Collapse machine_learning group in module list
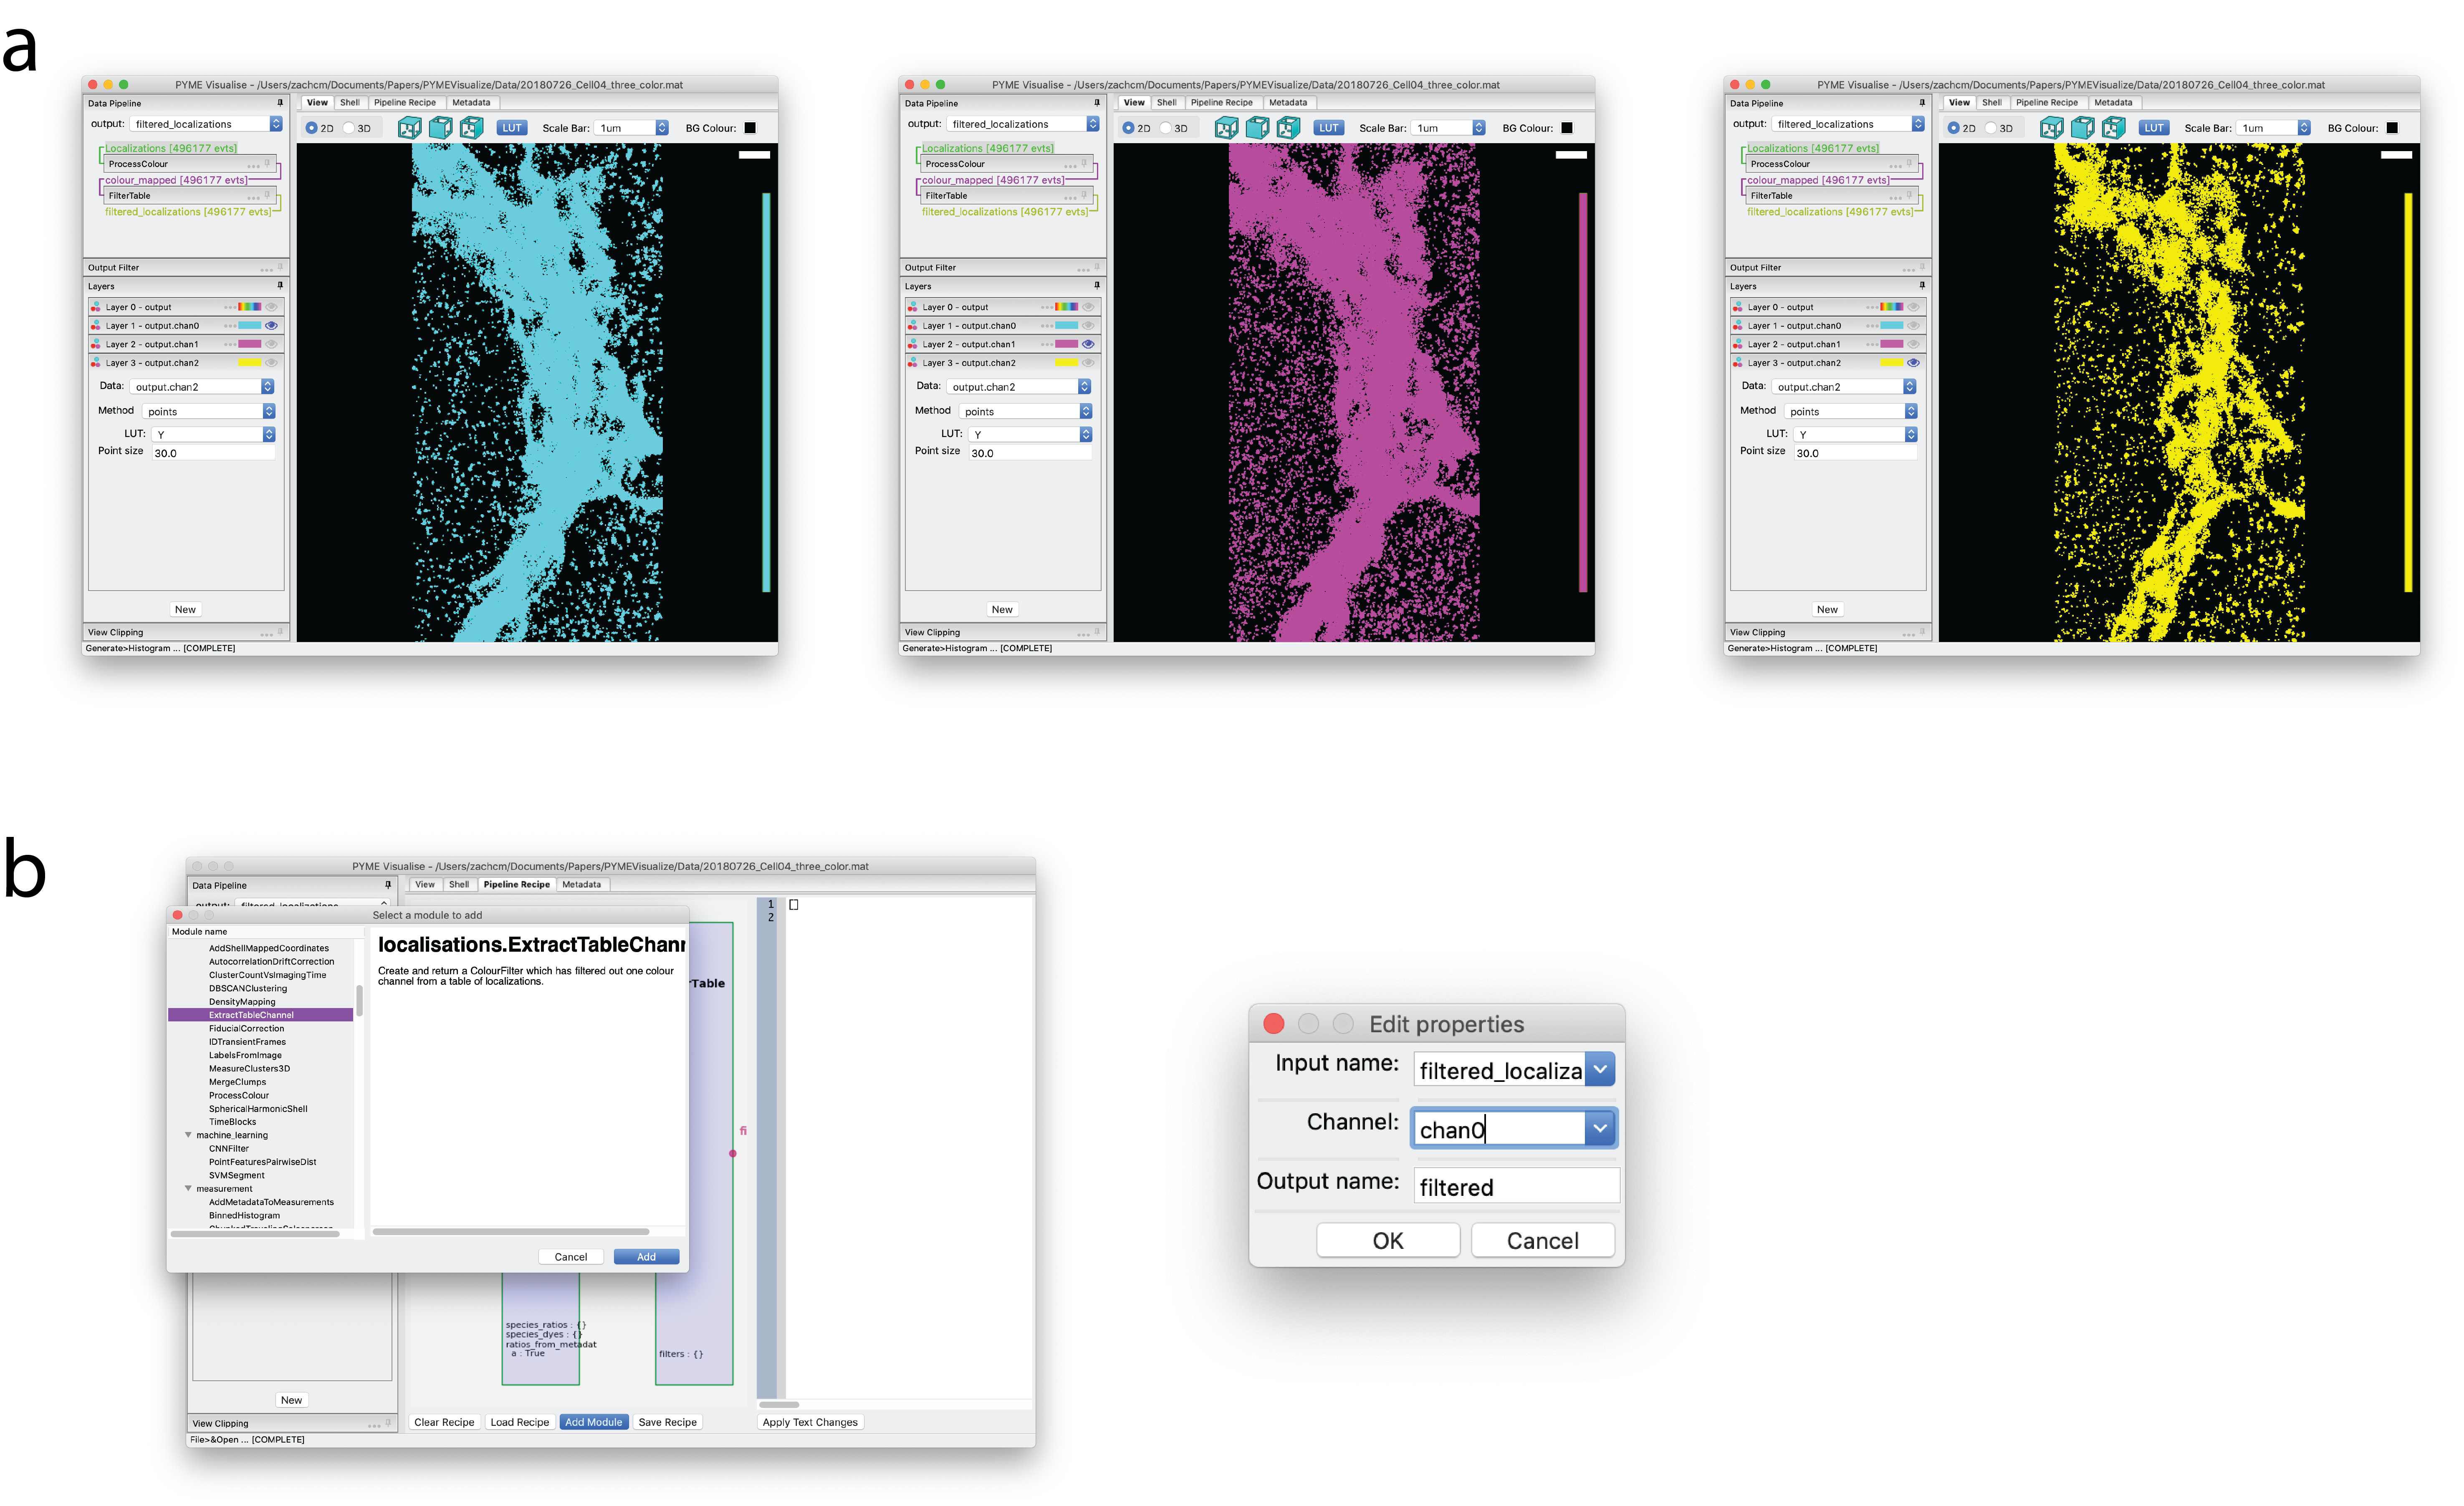Screen dimensions: 2464x1506 pos(188,1135)
